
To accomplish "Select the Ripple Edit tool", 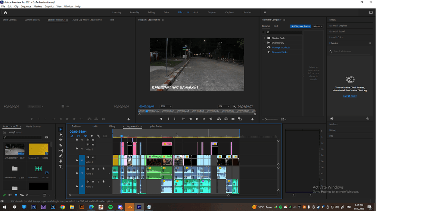I will 61,140.
